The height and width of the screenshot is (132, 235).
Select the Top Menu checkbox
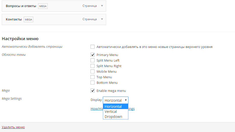(93, 77)
